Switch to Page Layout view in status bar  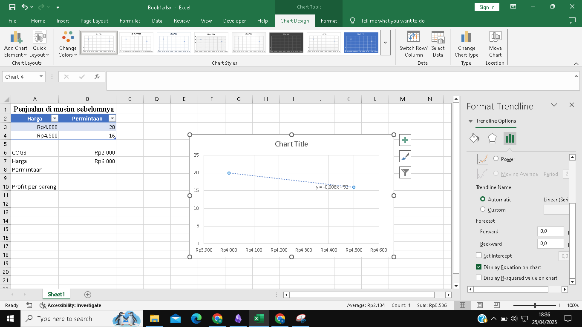[479, 305]
